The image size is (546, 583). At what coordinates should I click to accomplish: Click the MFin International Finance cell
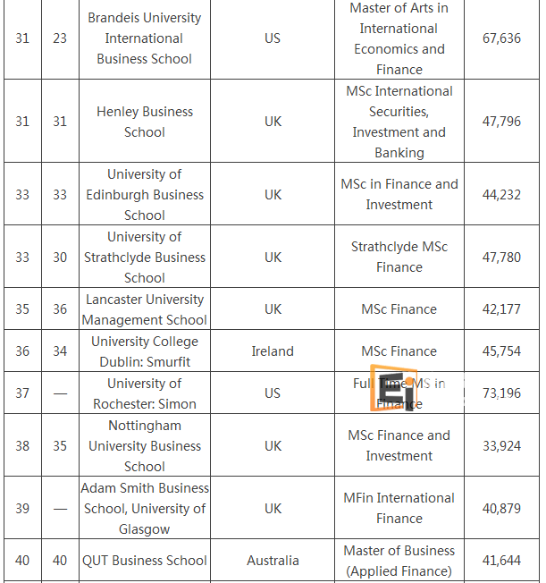point(399,508)
